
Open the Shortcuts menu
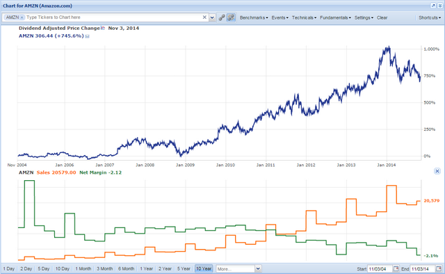[x=430, y=17]
